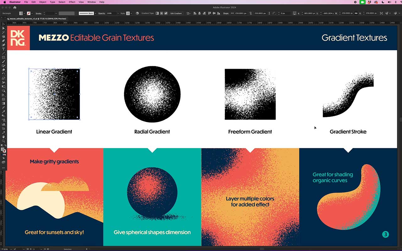The image size is (402, 251).
Task: Select the Artboard tool
Action: click(x=4, y=128)
